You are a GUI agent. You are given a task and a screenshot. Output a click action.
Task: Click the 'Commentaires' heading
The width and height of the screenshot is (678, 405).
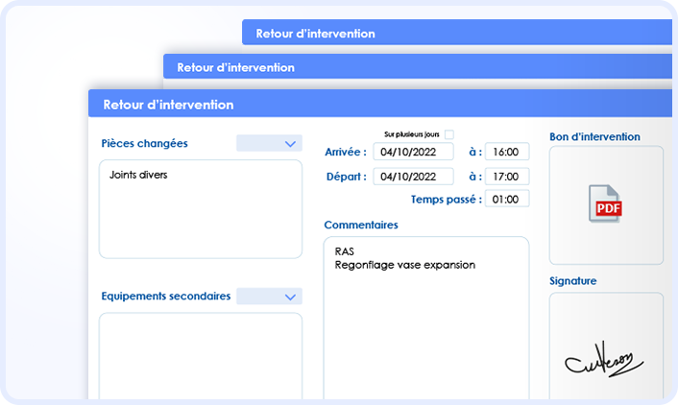click(x=361, y=225)
